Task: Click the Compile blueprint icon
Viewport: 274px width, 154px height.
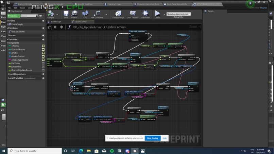Action: click(x=51, y=14)
